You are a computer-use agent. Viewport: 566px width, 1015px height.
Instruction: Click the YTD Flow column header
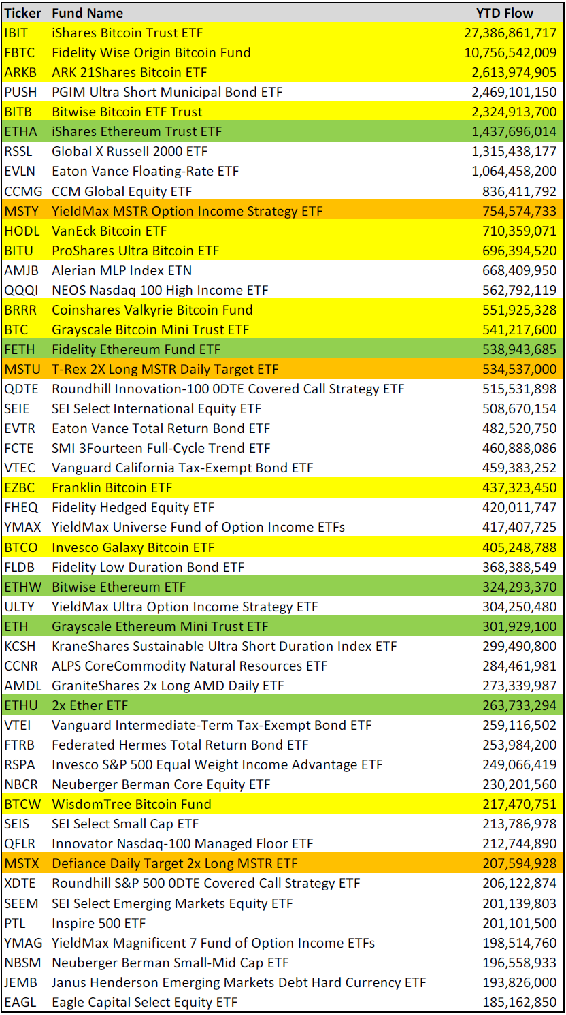click(x=505, y=13)
